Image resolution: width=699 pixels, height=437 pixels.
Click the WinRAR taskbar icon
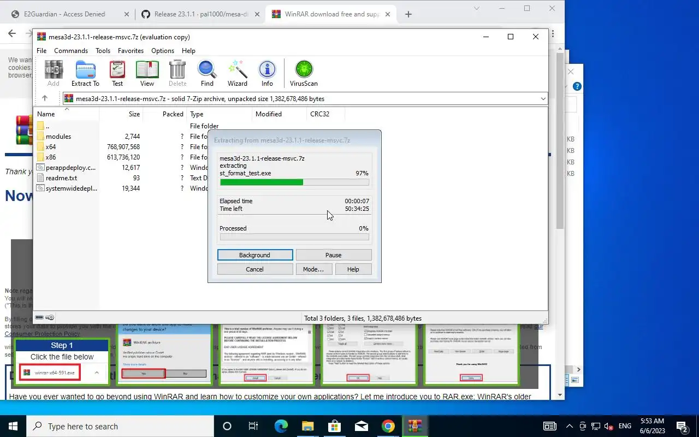click(414, 426)
